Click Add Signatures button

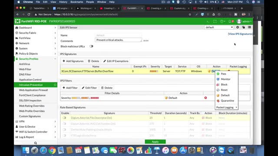click(x=73, y=61)
